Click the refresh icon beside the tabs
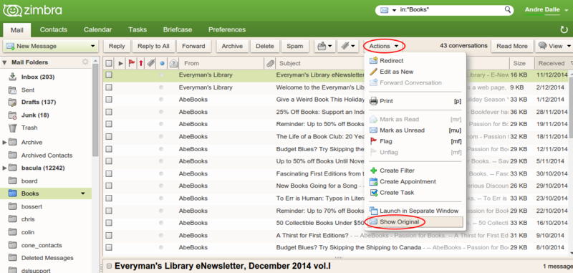This screenshot has width=573, height=273. (x=564, y=29)
